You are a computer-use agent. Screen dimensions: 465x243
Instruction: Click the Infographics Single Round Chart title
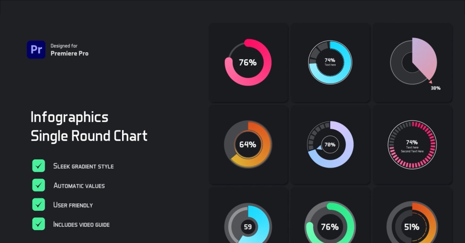click(x=89, y=127)
